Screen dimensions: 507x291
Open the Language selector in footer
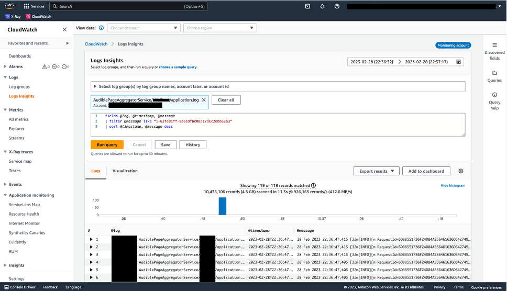73,287
